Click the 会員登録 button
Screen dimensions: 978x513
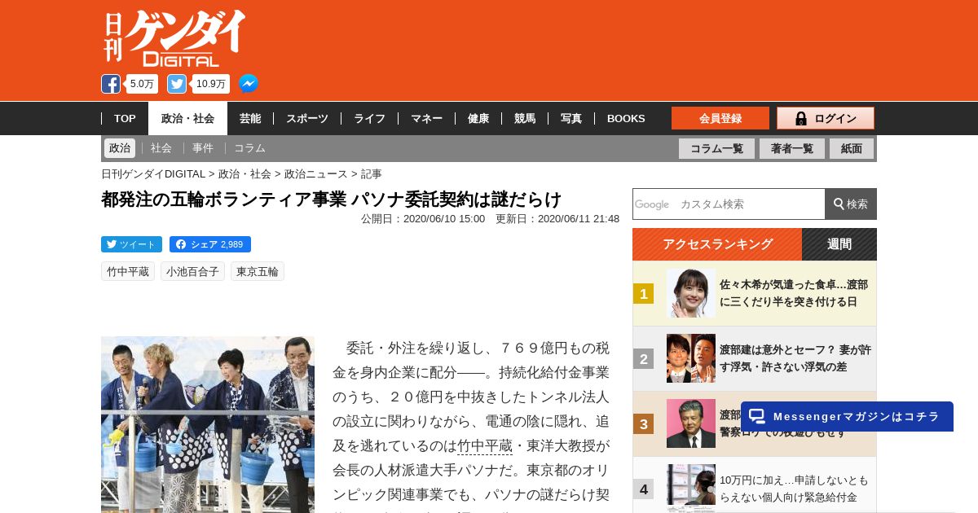point(720,118)
